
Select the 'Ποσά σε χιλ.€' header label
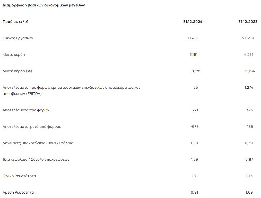[x=15, y=22]
